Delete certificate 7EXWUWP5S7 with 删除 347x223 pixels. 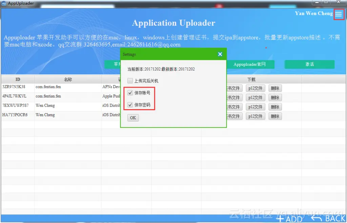(x=275, y=107)
